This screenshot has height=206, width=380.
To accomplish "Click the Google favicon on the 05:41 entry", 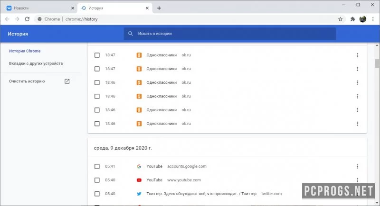I will pos(139,166).
